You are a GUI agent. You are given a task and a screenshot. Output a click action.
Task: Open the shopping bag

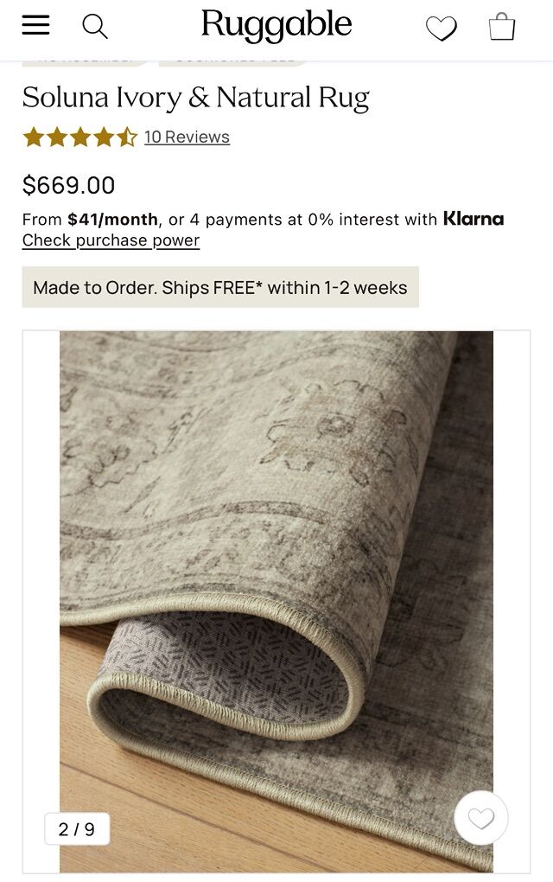click(x=501, y=27)
